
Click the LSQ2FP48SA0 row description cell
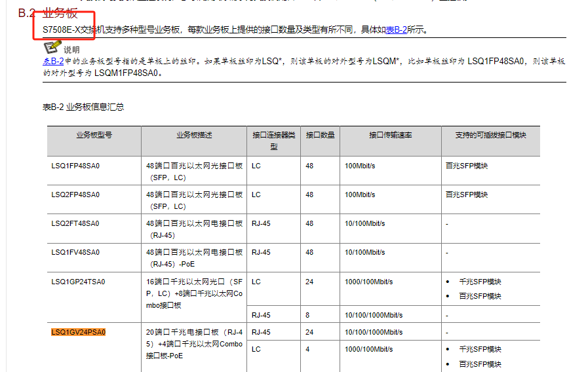point(194,200)
